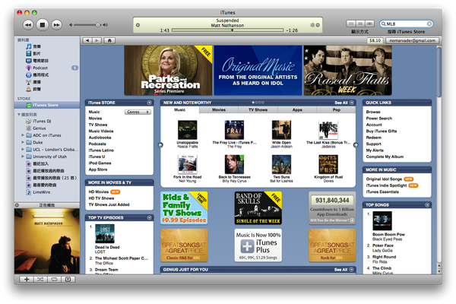Expand the iTunes Store panel arrow
456x304 pixels.
tap(149, 103)
